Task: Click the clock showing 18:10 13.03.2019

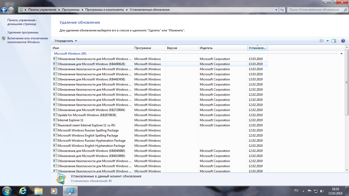Action: pyautogui.click(x=335, y=191)
